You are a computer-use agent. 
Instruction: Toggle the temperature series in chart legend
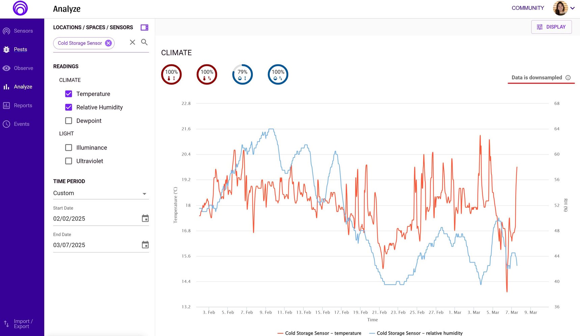coord(319,333)
